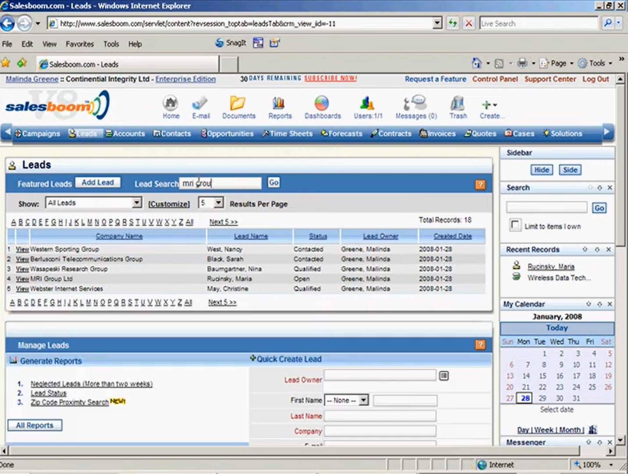This screenshot has width=628, height=474.
Task: Click the Log Out link
Action: 596,79
